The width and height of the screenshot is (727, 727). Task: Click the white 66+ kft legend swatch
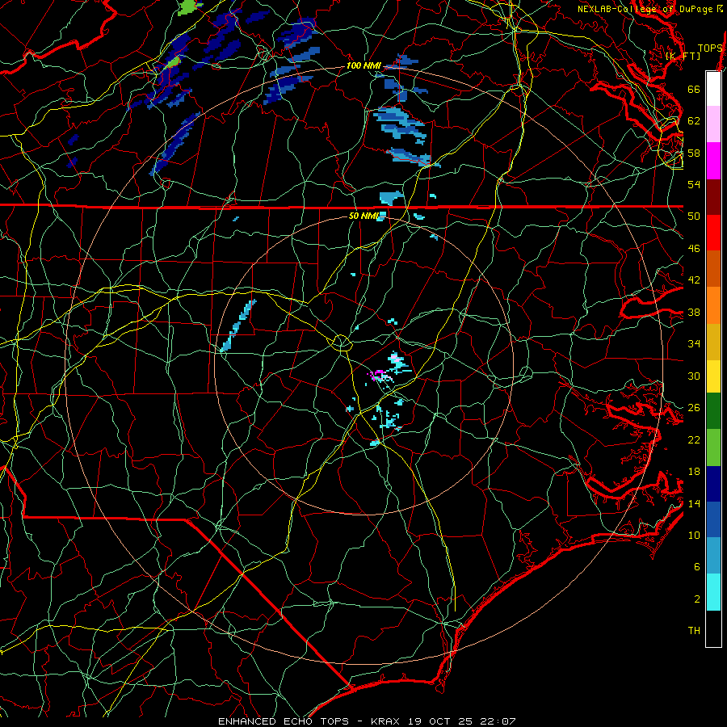pos(713,89)
